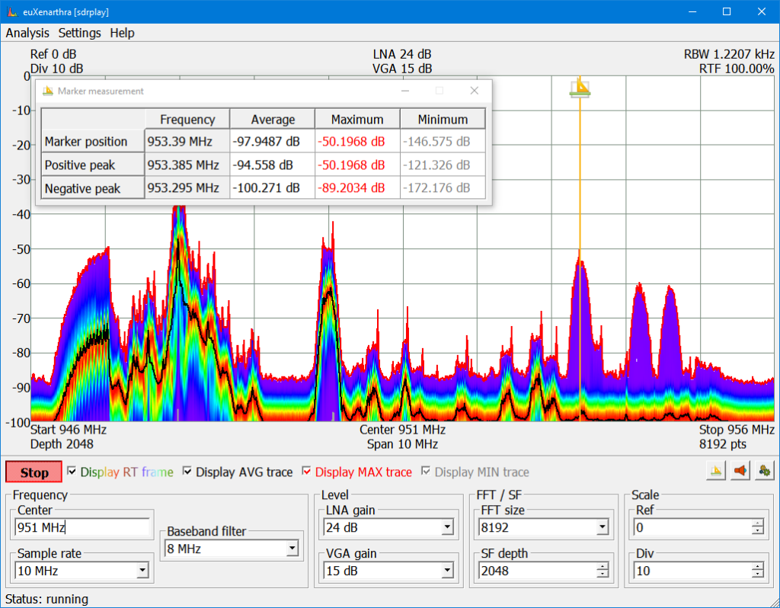The image size is (780, 608).
Task: Open the Baseband filter dropdown
Action: point(292,549)
